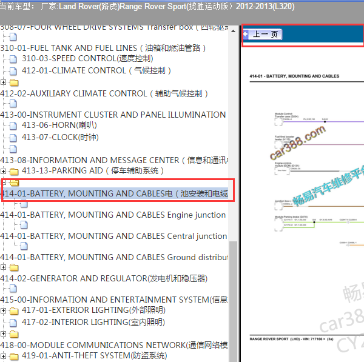Go to previous page with 上一页 button
Screen dimensions: 364x362
[263, 35]
